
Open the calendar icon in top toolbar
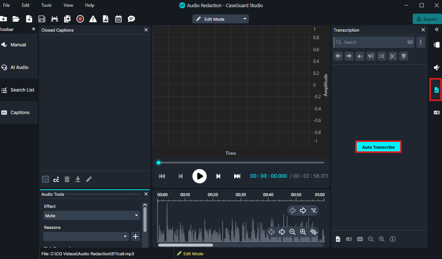[x=119, y=19]
